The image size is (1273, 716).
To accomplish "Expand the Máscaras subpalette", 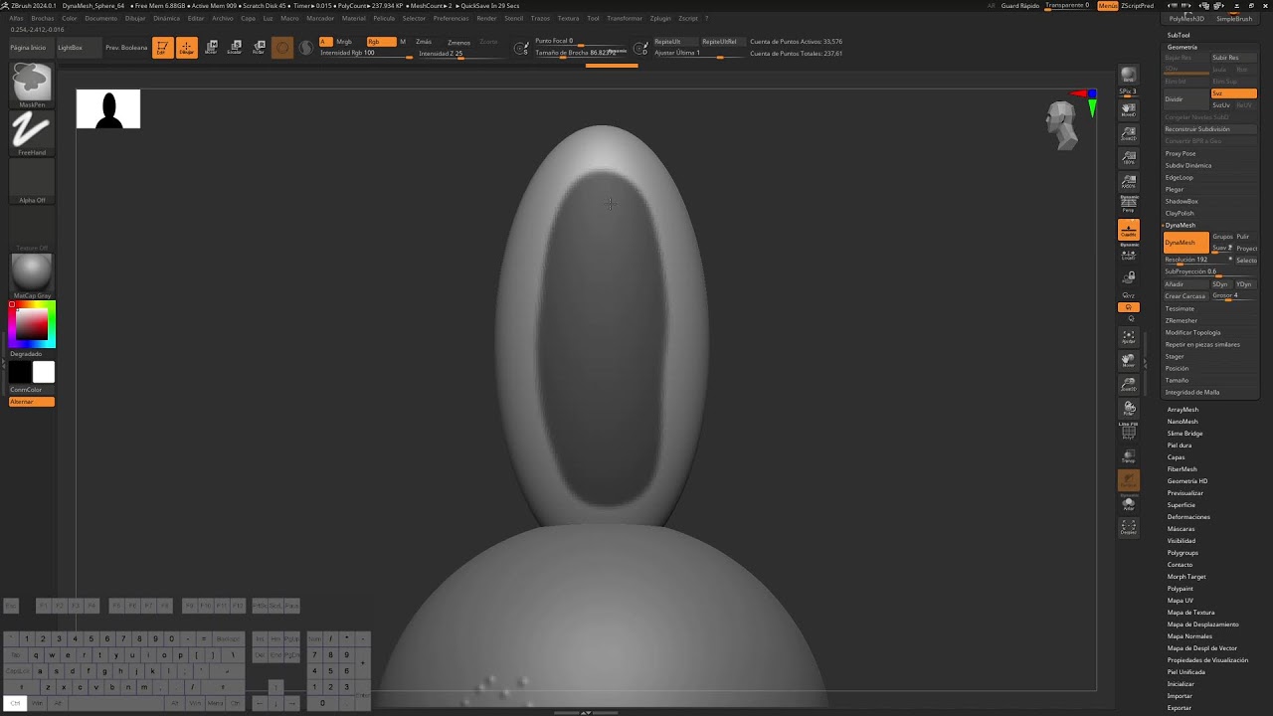I will pos(1181,529).
